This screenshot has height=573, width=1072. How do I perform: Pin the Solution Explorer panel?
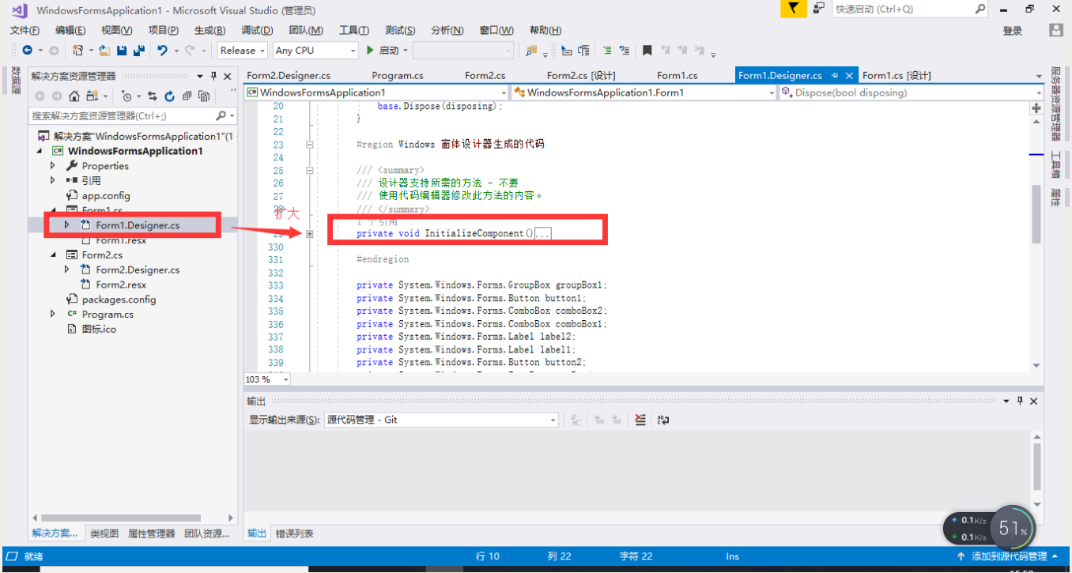[214, 76]
